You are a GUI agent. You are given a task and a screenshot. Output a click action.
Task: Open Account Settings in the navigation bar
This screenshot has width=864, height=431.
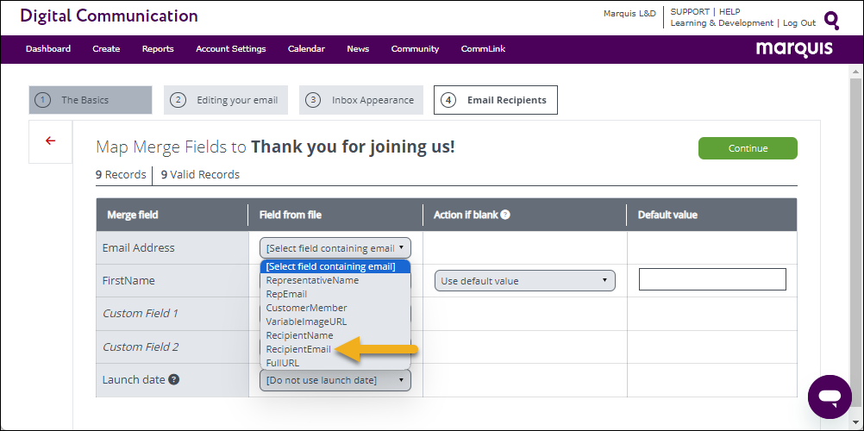[x=230, y=49]
